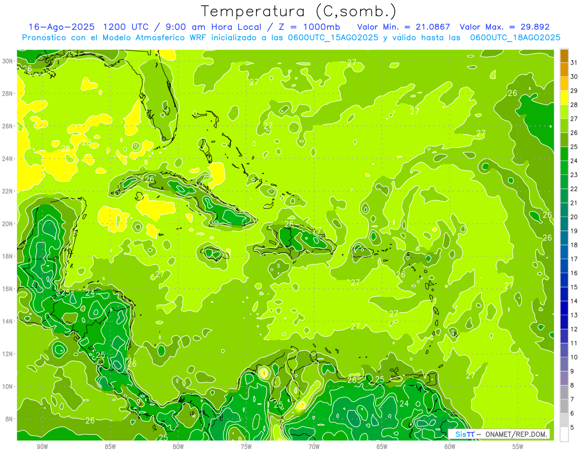Click the date "16-Ago-2025" in the header

(x=61, y=27)
